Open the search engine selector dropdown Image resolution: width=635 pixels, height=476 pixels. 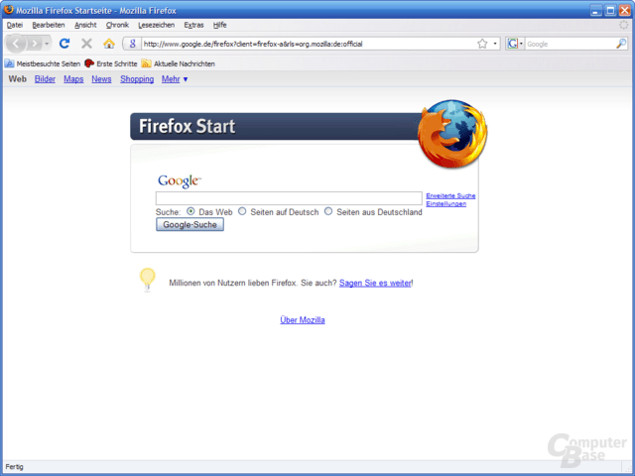[x=515, y=44]
